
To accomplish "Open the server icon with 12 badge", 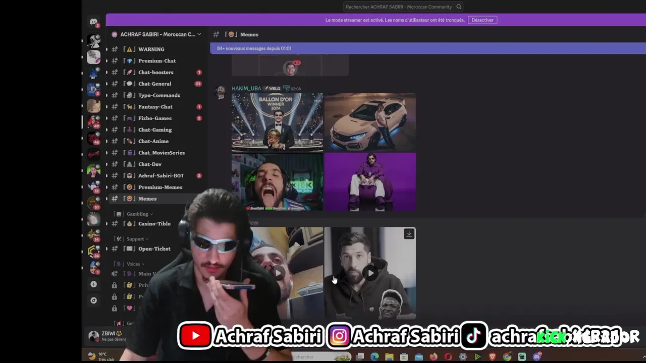I will [x=93, y=187].
